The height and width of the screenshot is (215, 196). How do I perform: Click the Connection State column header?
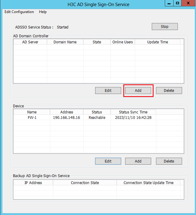coord(85,183)
